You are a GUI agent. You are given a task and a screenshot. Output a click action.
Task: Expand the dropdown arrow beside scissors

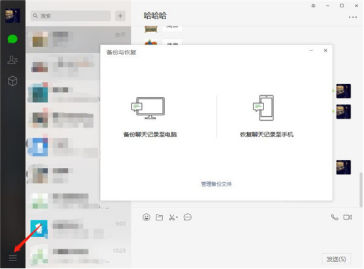tap(177, 217)
